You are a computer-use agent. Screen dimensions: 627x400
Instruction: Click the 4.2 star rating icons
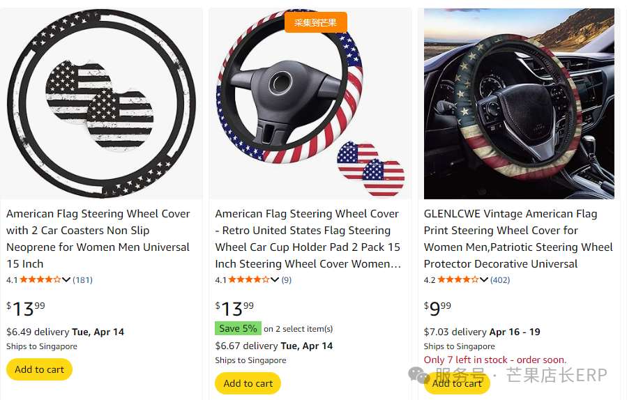(458, 280)
